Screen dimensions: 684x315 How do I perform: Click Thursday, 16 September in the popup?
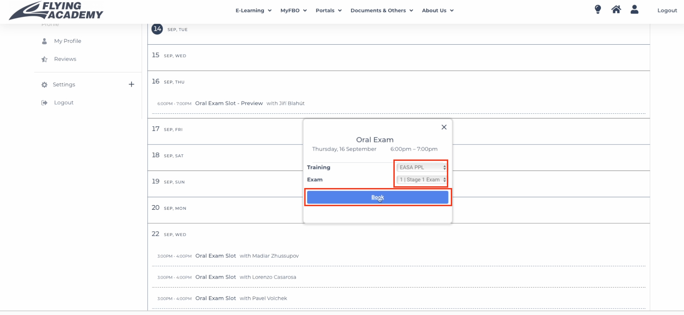coord(344,149)
